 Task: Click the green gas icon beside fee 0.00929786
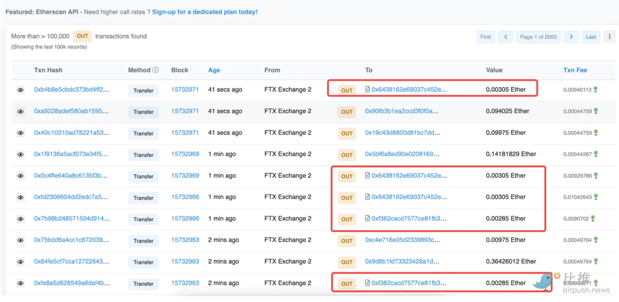(596, 176)
